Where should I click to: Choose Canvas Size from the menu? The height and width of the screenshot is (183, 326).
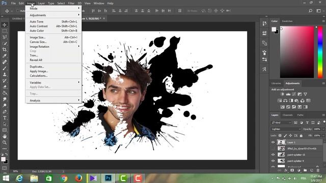click(53, 42)
